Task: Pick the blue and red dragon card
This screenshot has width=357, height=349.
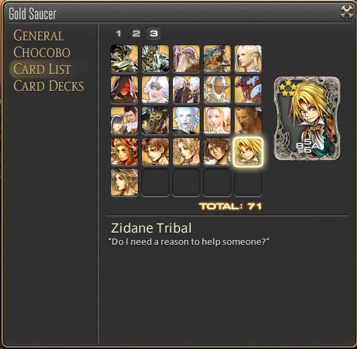Action: coord(248,89)
